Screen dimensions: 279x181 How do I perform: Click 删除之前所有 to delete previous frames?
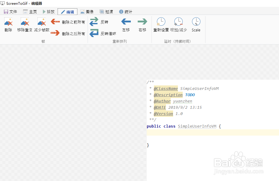[x=67, y=22]
